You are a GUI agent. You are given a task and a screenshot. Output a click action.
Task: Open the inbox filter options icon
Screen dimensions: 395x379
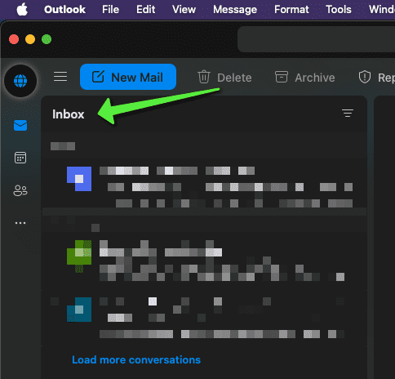(348, 113)
